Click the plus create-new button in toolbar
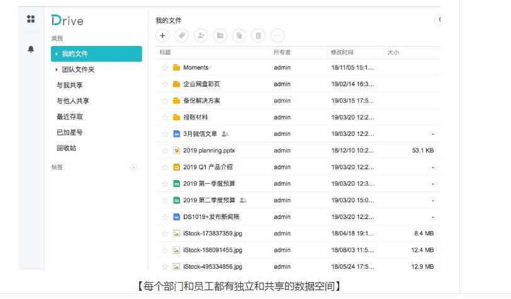Image resolution: width=511 pixels, height=299 pixels. pyautogui.click(x=162, y=36)
